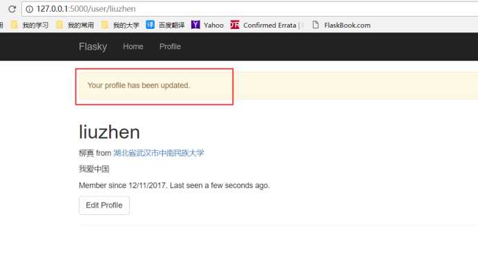Image resolution: width=478 pixels, height=273 pixels.
Task: Click the liuzhen username heading
Action: (109, 132)
